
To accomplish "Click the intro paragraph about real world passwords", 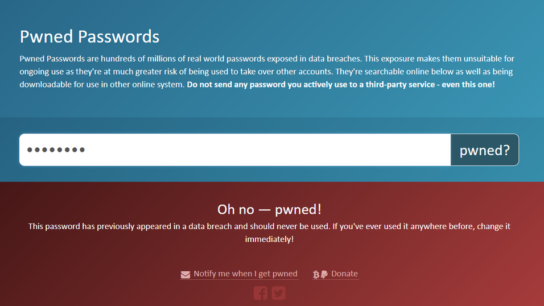I will 267,72.
